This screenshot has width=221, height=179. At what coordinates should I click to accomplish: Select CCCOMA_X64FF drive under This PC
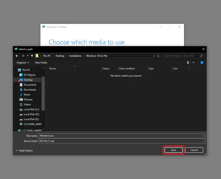coord(32,124)
